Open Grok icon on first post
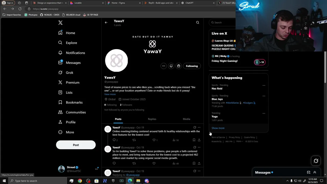 (195, 127)
